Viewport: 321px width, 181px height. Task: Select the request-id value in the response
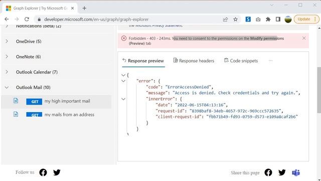[235, 111]
